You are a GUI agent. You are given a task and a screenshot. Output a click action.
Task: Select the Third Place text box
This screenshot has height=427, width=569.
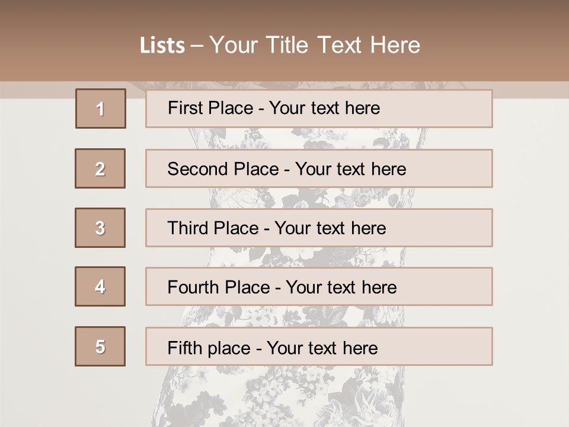(319, 228)
